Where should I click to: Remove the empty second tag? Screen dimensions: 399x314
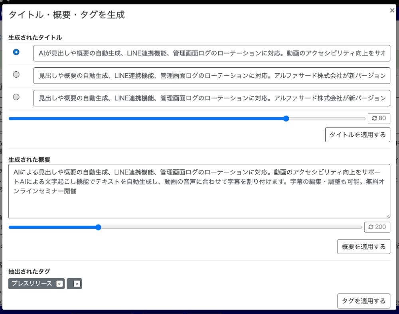(77, 284)
